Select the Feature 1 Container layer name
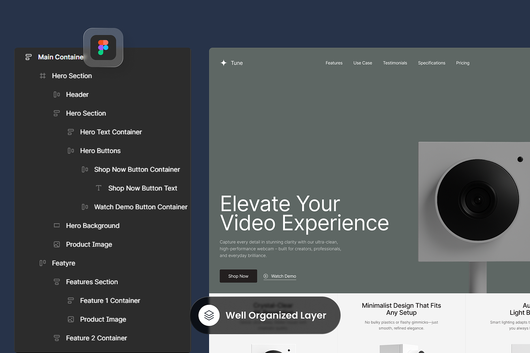530x353 pixels. [x=110, y=300]
